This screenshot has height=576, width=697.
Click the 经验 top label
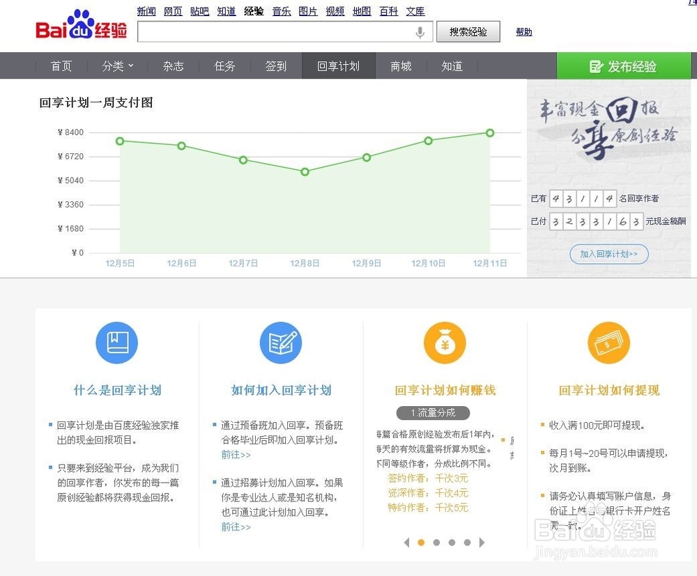pyautogui.click(x=254, y=11)
